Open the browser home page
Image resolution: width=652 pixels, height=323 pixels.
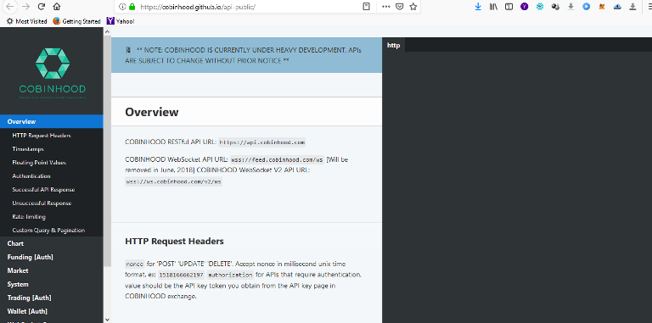click(x=57, y=7)
